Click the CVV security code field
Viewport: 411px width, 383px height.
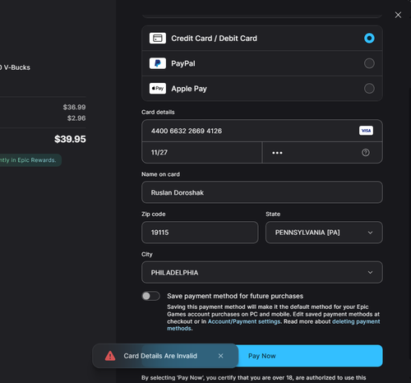pyautogui.click(x=322, y=152)
